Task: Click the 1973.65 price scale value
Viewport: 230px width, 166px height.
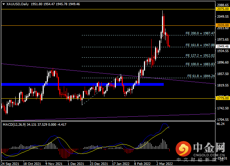Action: point(223,39)
